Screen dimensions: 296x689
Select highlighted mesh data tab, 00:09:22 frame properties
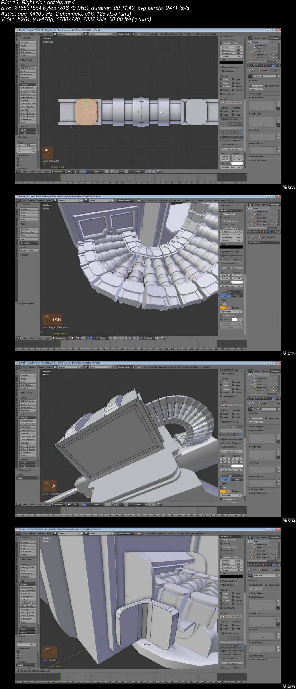click(x=273, y=565)
